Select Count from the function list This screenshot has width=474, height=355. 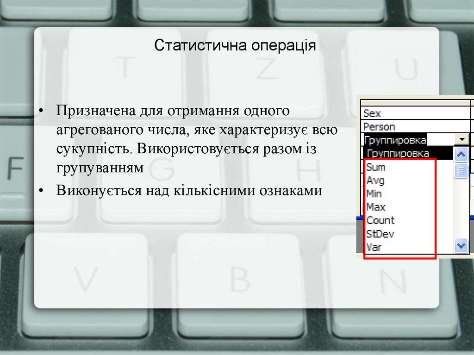point(379,220)
